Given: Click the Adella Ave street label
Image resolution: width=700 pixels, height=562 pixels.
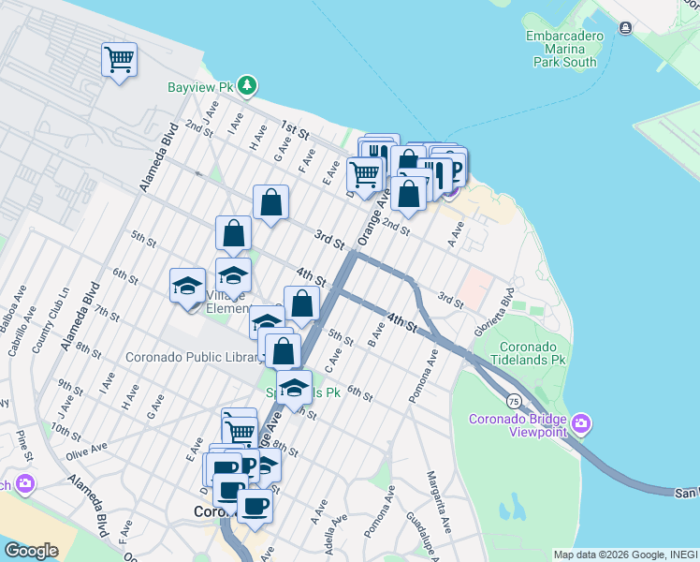Looking at the screenshot, I should 336,534.
